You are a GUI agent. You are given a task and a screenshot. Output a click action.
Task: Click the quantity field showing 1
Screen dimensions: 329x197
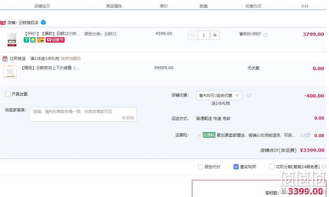point(204,35)
